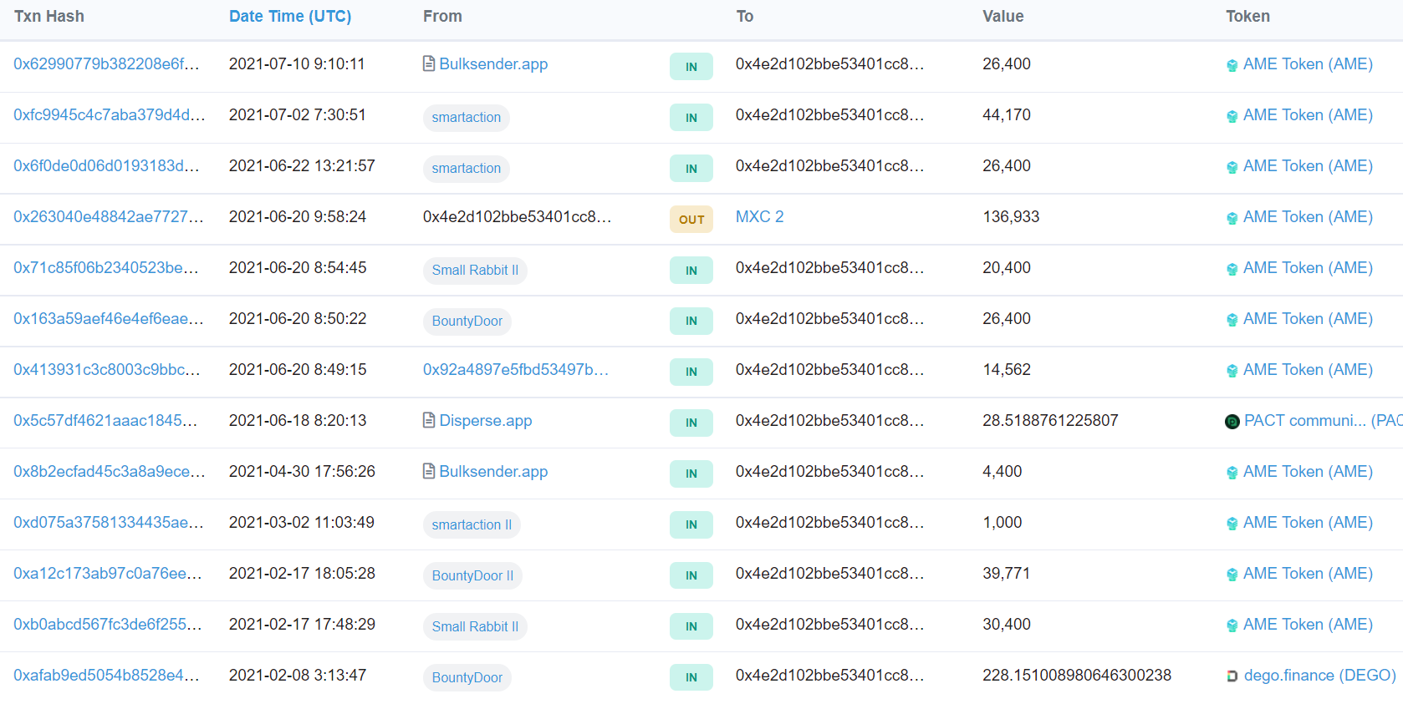Screen dimensions: 1403x704
Task: Click dego.finance token icon
Action: pos(1232,676)
